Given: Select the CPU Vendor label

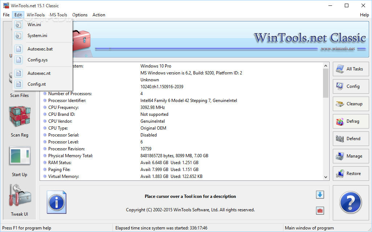Looking at the screenshot, I should click(x=60, y=121).
